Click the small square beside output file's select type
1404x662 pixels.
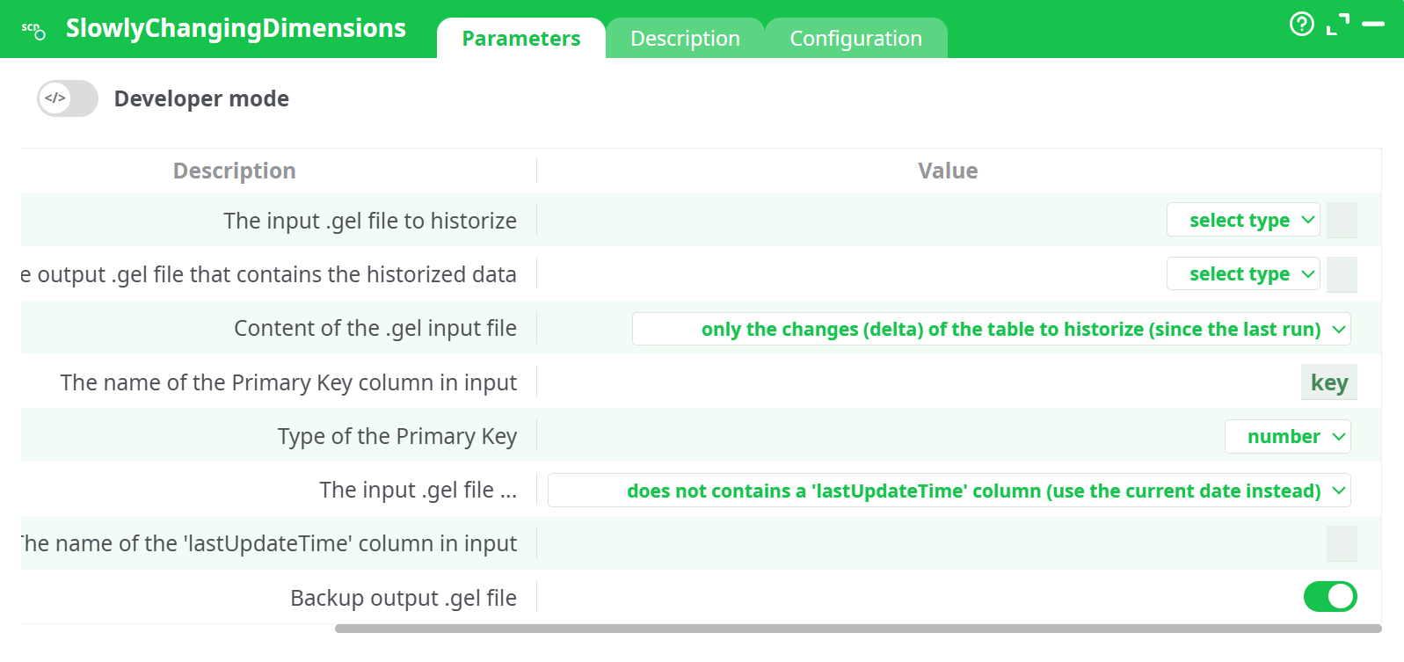pyautogui.click(x=1342, y=273)
